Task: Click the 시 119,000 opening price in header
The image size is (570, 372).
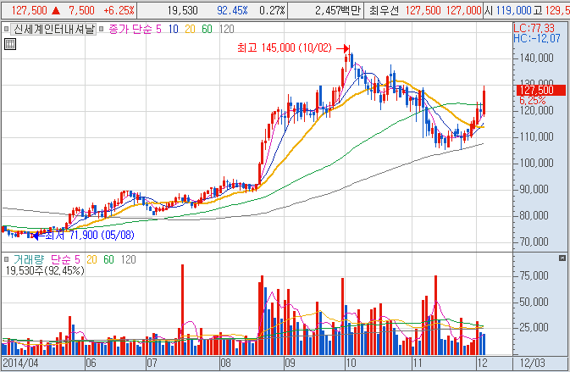Action: pyautogui.click(x=508, y=10)
